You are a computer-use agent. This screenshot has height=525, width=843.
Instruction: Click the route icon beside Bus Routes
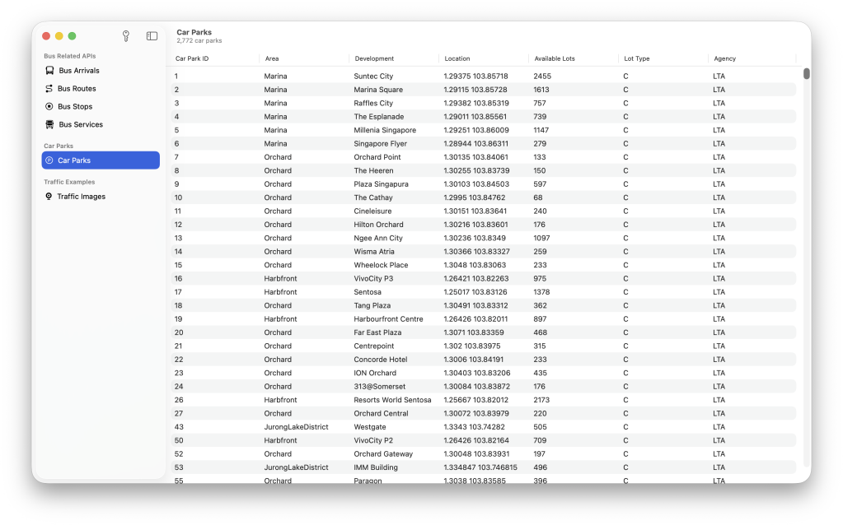click(x=49, y=89)
